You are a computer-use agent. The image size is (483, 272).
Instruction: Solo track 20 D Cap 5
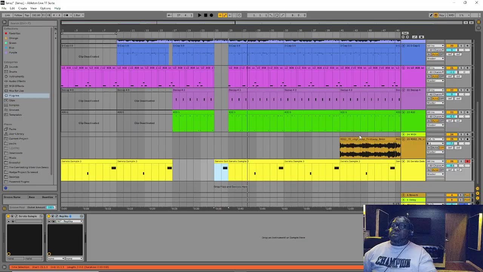pos(461,46)
